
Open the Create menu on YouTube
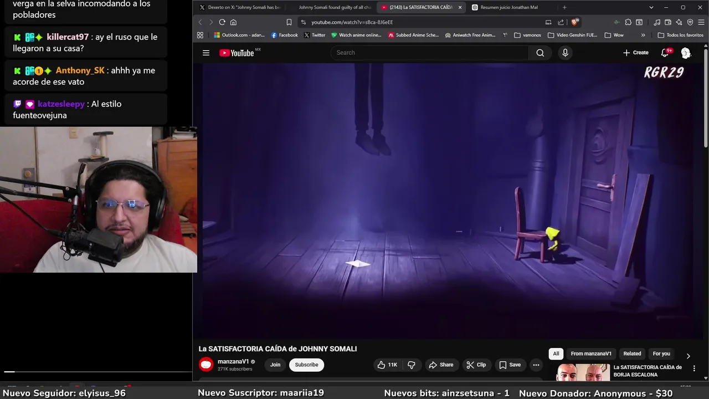(636, 53)
